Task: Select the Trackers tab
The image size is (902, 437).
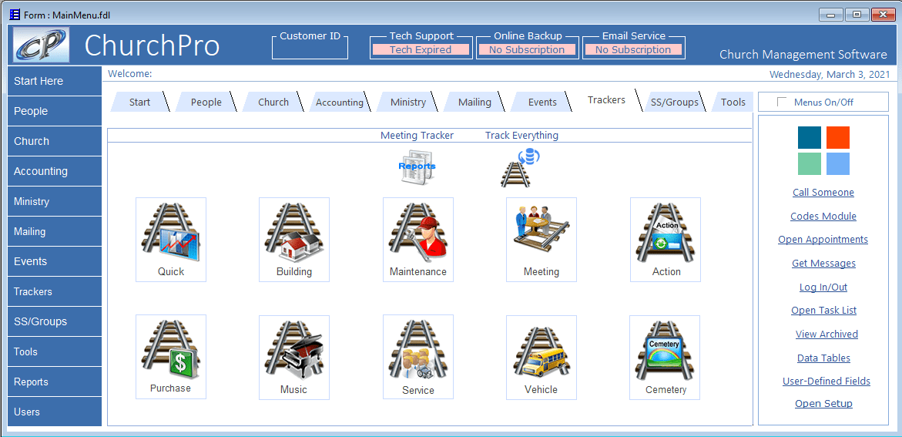Action: [606, 100]
